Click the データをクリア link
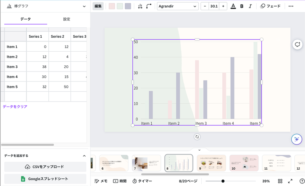The width and height of the screenshot is (305, 186). (x=15, y=107)
